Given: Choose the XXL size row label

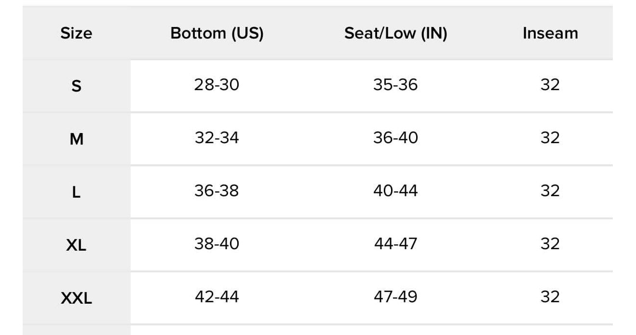Looking at the screenshot, I should 76,298.
